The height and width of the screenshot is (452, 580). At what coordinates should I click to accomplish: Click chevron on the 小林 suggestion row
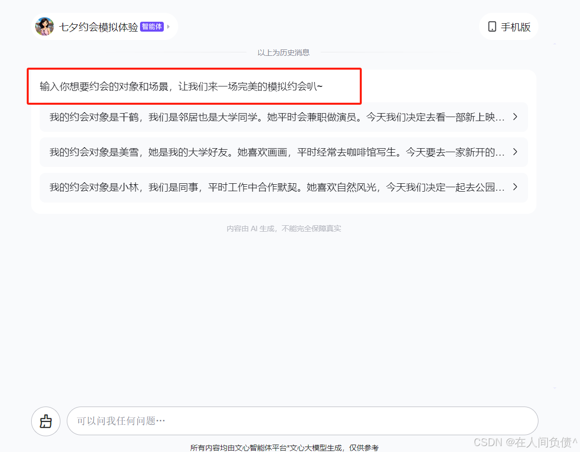[x=515, y=187]
